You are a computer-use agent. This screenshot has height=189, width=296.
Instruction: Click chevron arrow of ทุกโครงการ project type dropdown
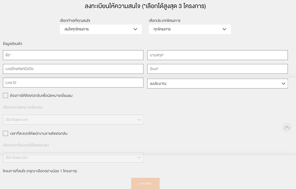224,29
